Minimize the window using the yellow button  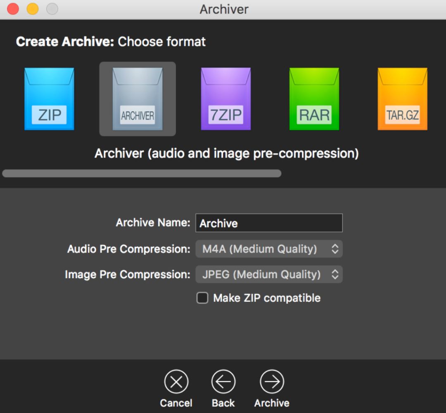33,9
